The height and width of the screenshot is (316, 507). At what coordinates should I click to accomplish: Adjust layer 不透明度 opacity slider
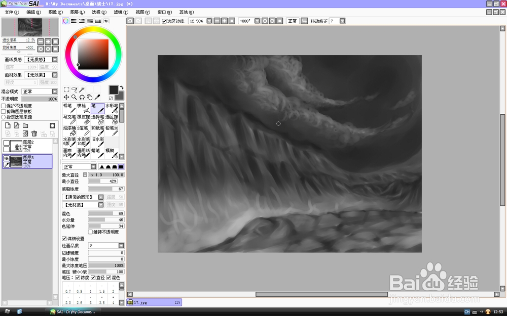(x=40, y=99)
